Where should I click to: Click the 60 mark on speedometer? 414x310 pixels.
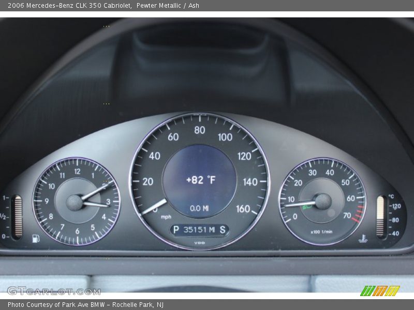[173, 137]
